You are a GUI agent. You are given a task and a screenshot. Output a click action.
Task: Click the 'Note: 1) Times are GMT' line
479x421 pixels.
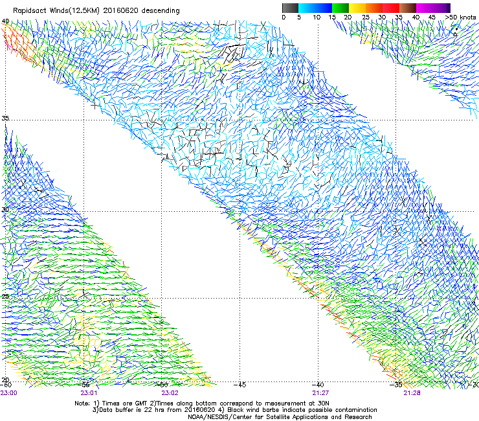coord(201,404)
